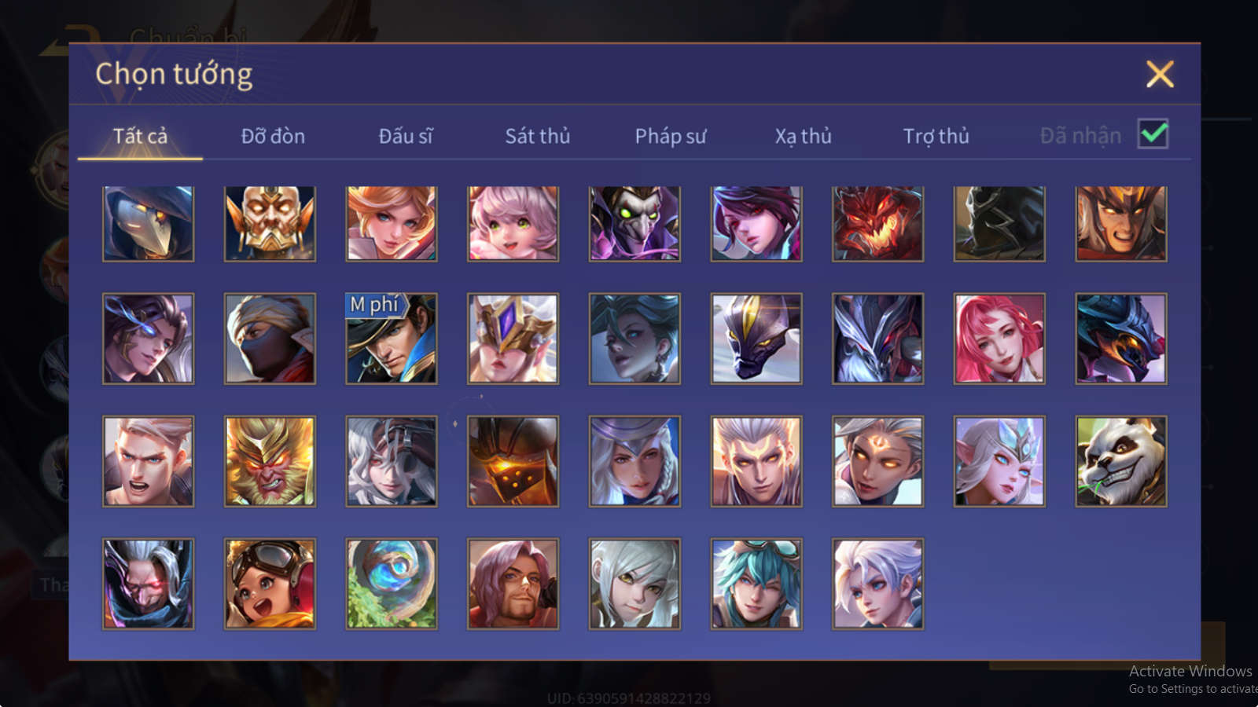Filter heroes by 'Pháp sư' tab

click(x=671, y=136)
